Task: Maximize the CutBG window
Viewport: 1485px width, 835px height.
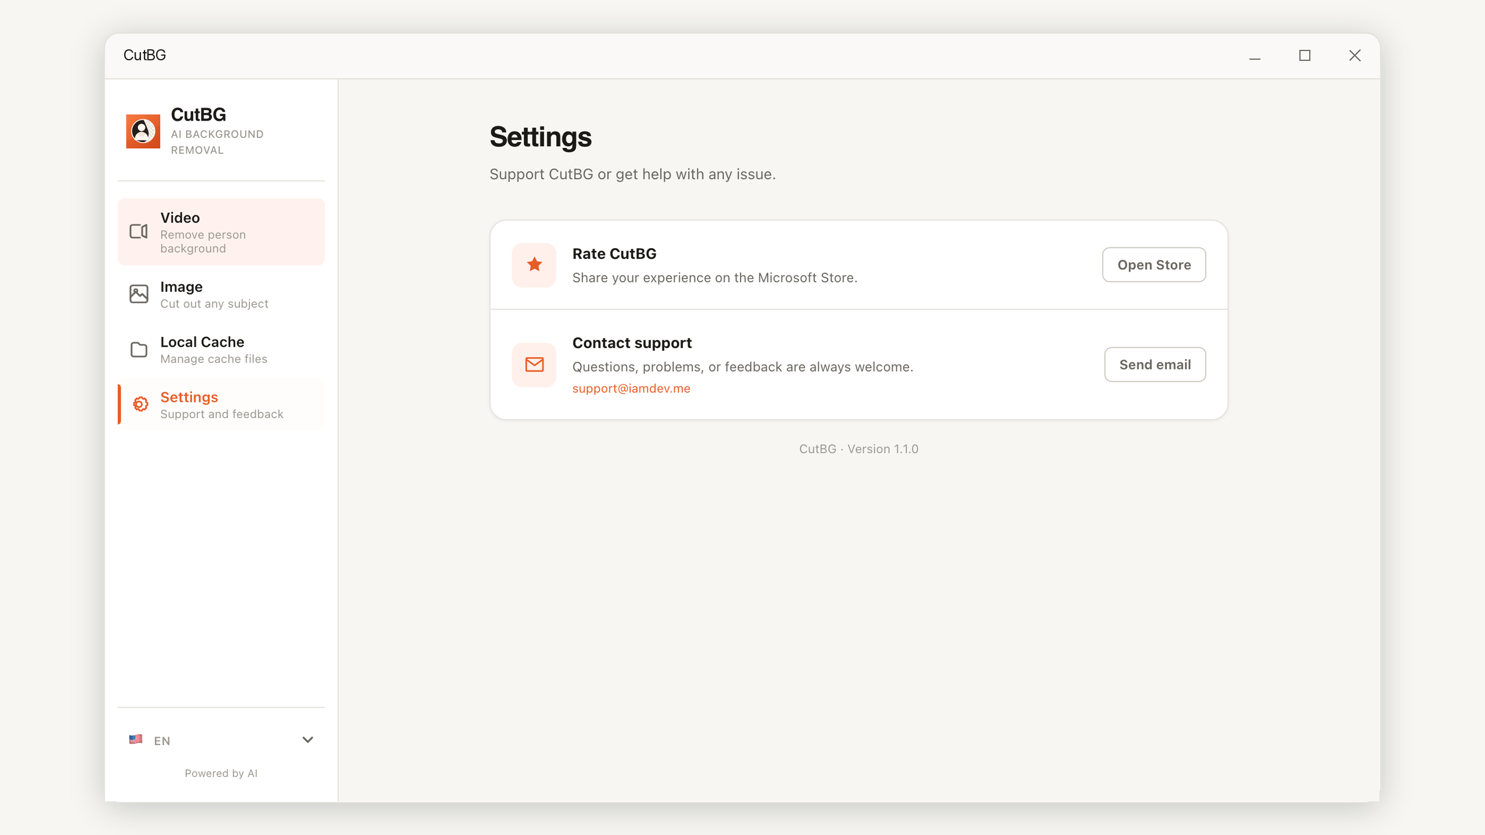Action: pyautogui.click(x=1305, y=56)
